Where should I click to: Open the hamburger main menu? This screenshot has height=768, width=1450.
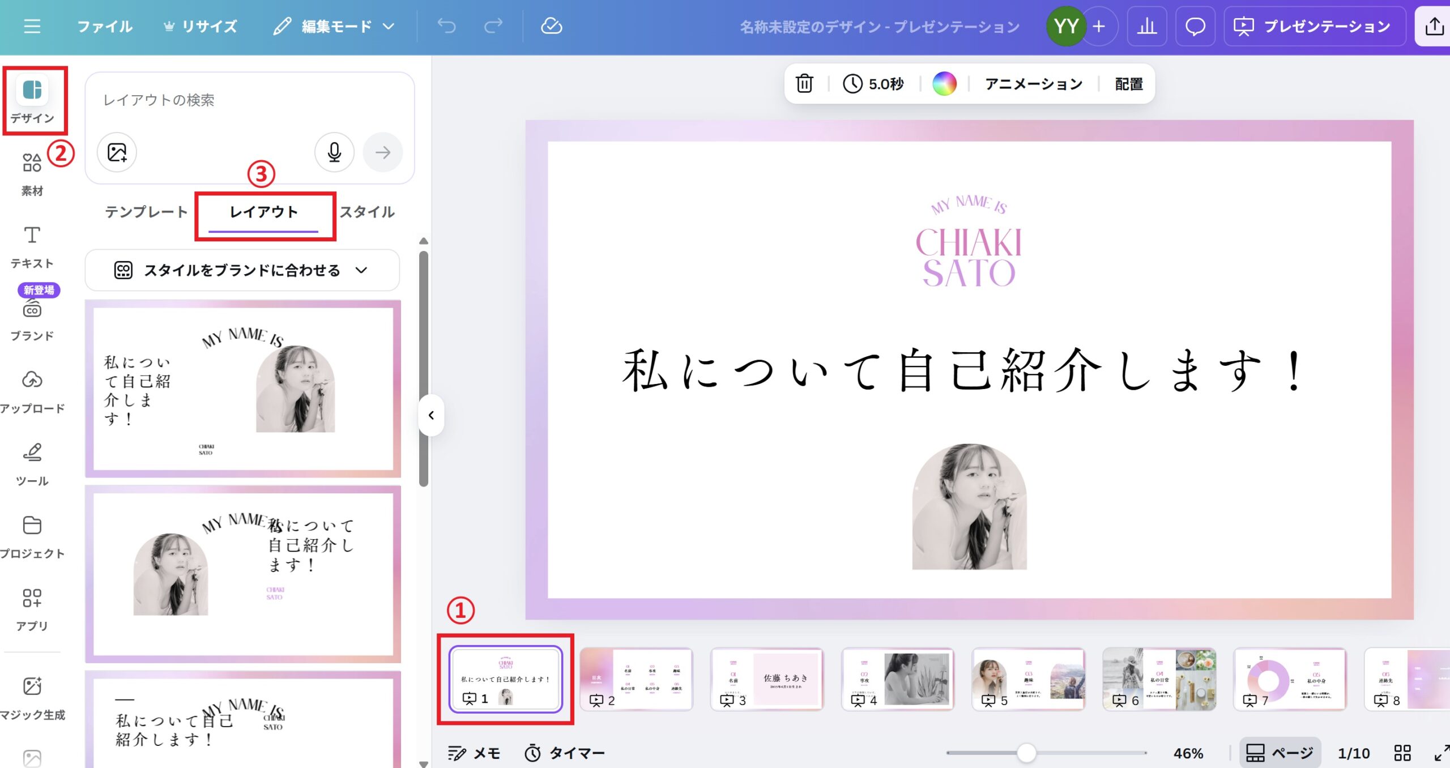coord(32,26)
